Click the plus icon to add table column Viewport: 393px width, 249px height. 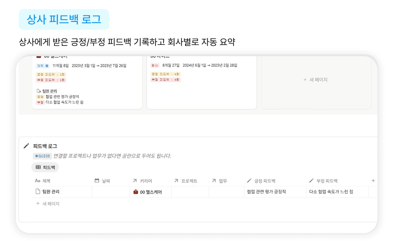pos(373,181)
